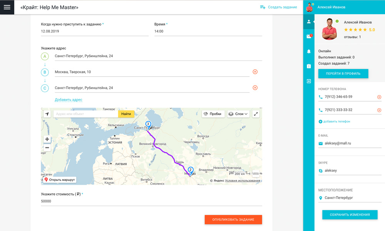Expand the map to fullscreen
Viewport: 385px width, 231px height.
click(256, 114)
